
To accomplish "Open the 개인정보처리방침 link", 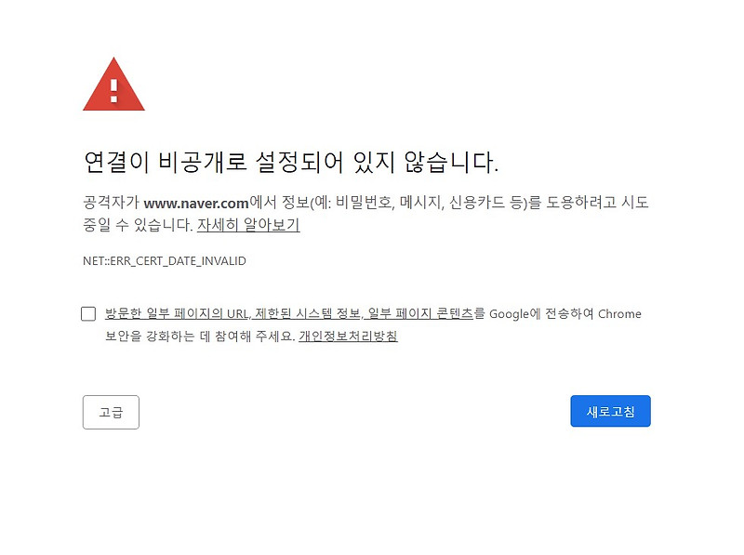I will point(348,336).
